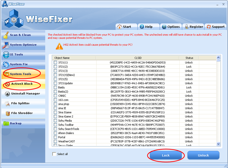The image size is (228, 168).
Task: Select Uninstall Manager in sidebar
Action: click(23, 94)
